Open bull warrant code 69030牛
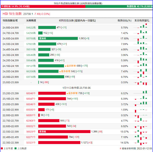The height and width of the screenshot is (152, 153). pyautogui.click(x=31, y=110)
